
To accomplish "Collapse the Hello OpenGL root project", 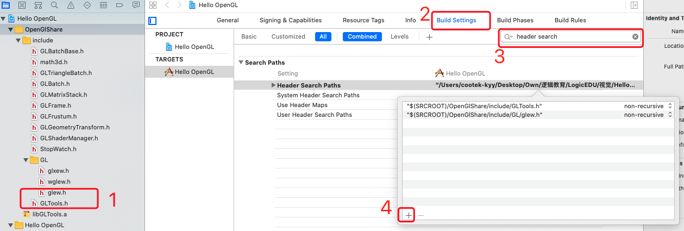I will pyautogui.click(x=3, y=18).
